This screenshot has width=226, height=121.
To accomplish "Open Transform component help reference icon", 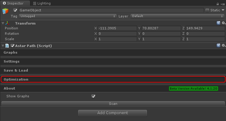I will (218, 23).
